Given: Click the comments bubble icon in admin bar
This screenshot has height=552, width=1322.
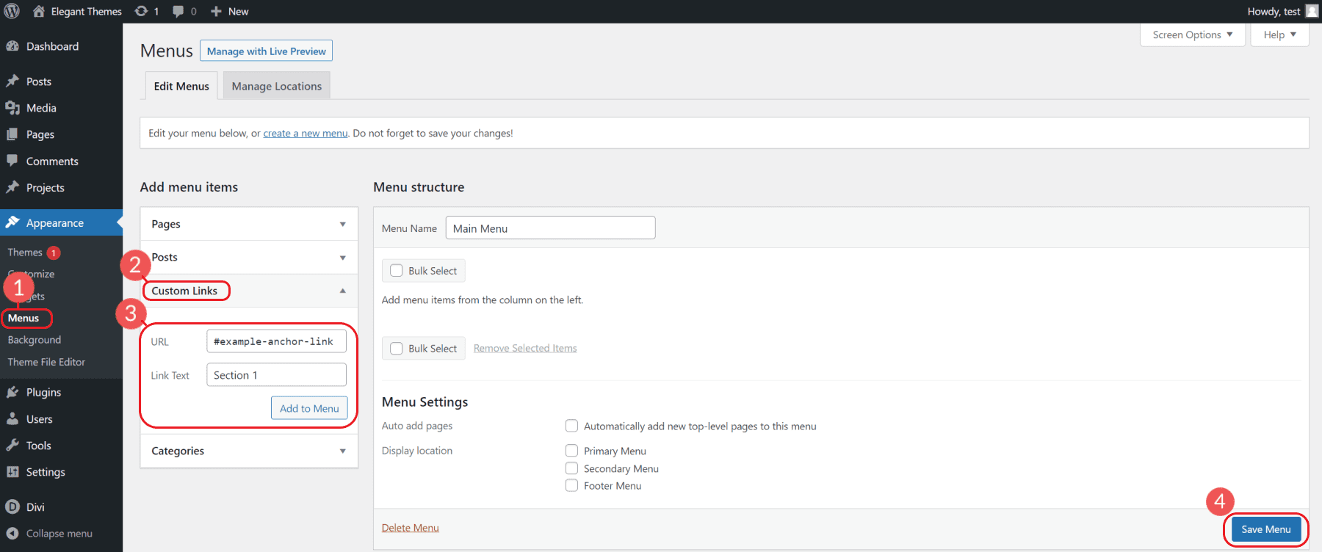Looking at the screenshot, I should (x=178, y=11).
